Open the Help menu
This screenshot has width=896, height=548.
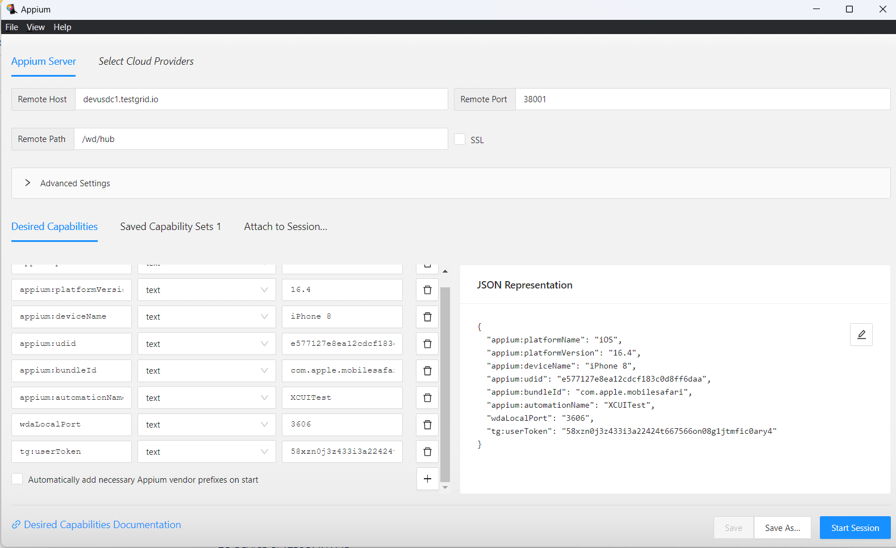(x=62, y=27)
